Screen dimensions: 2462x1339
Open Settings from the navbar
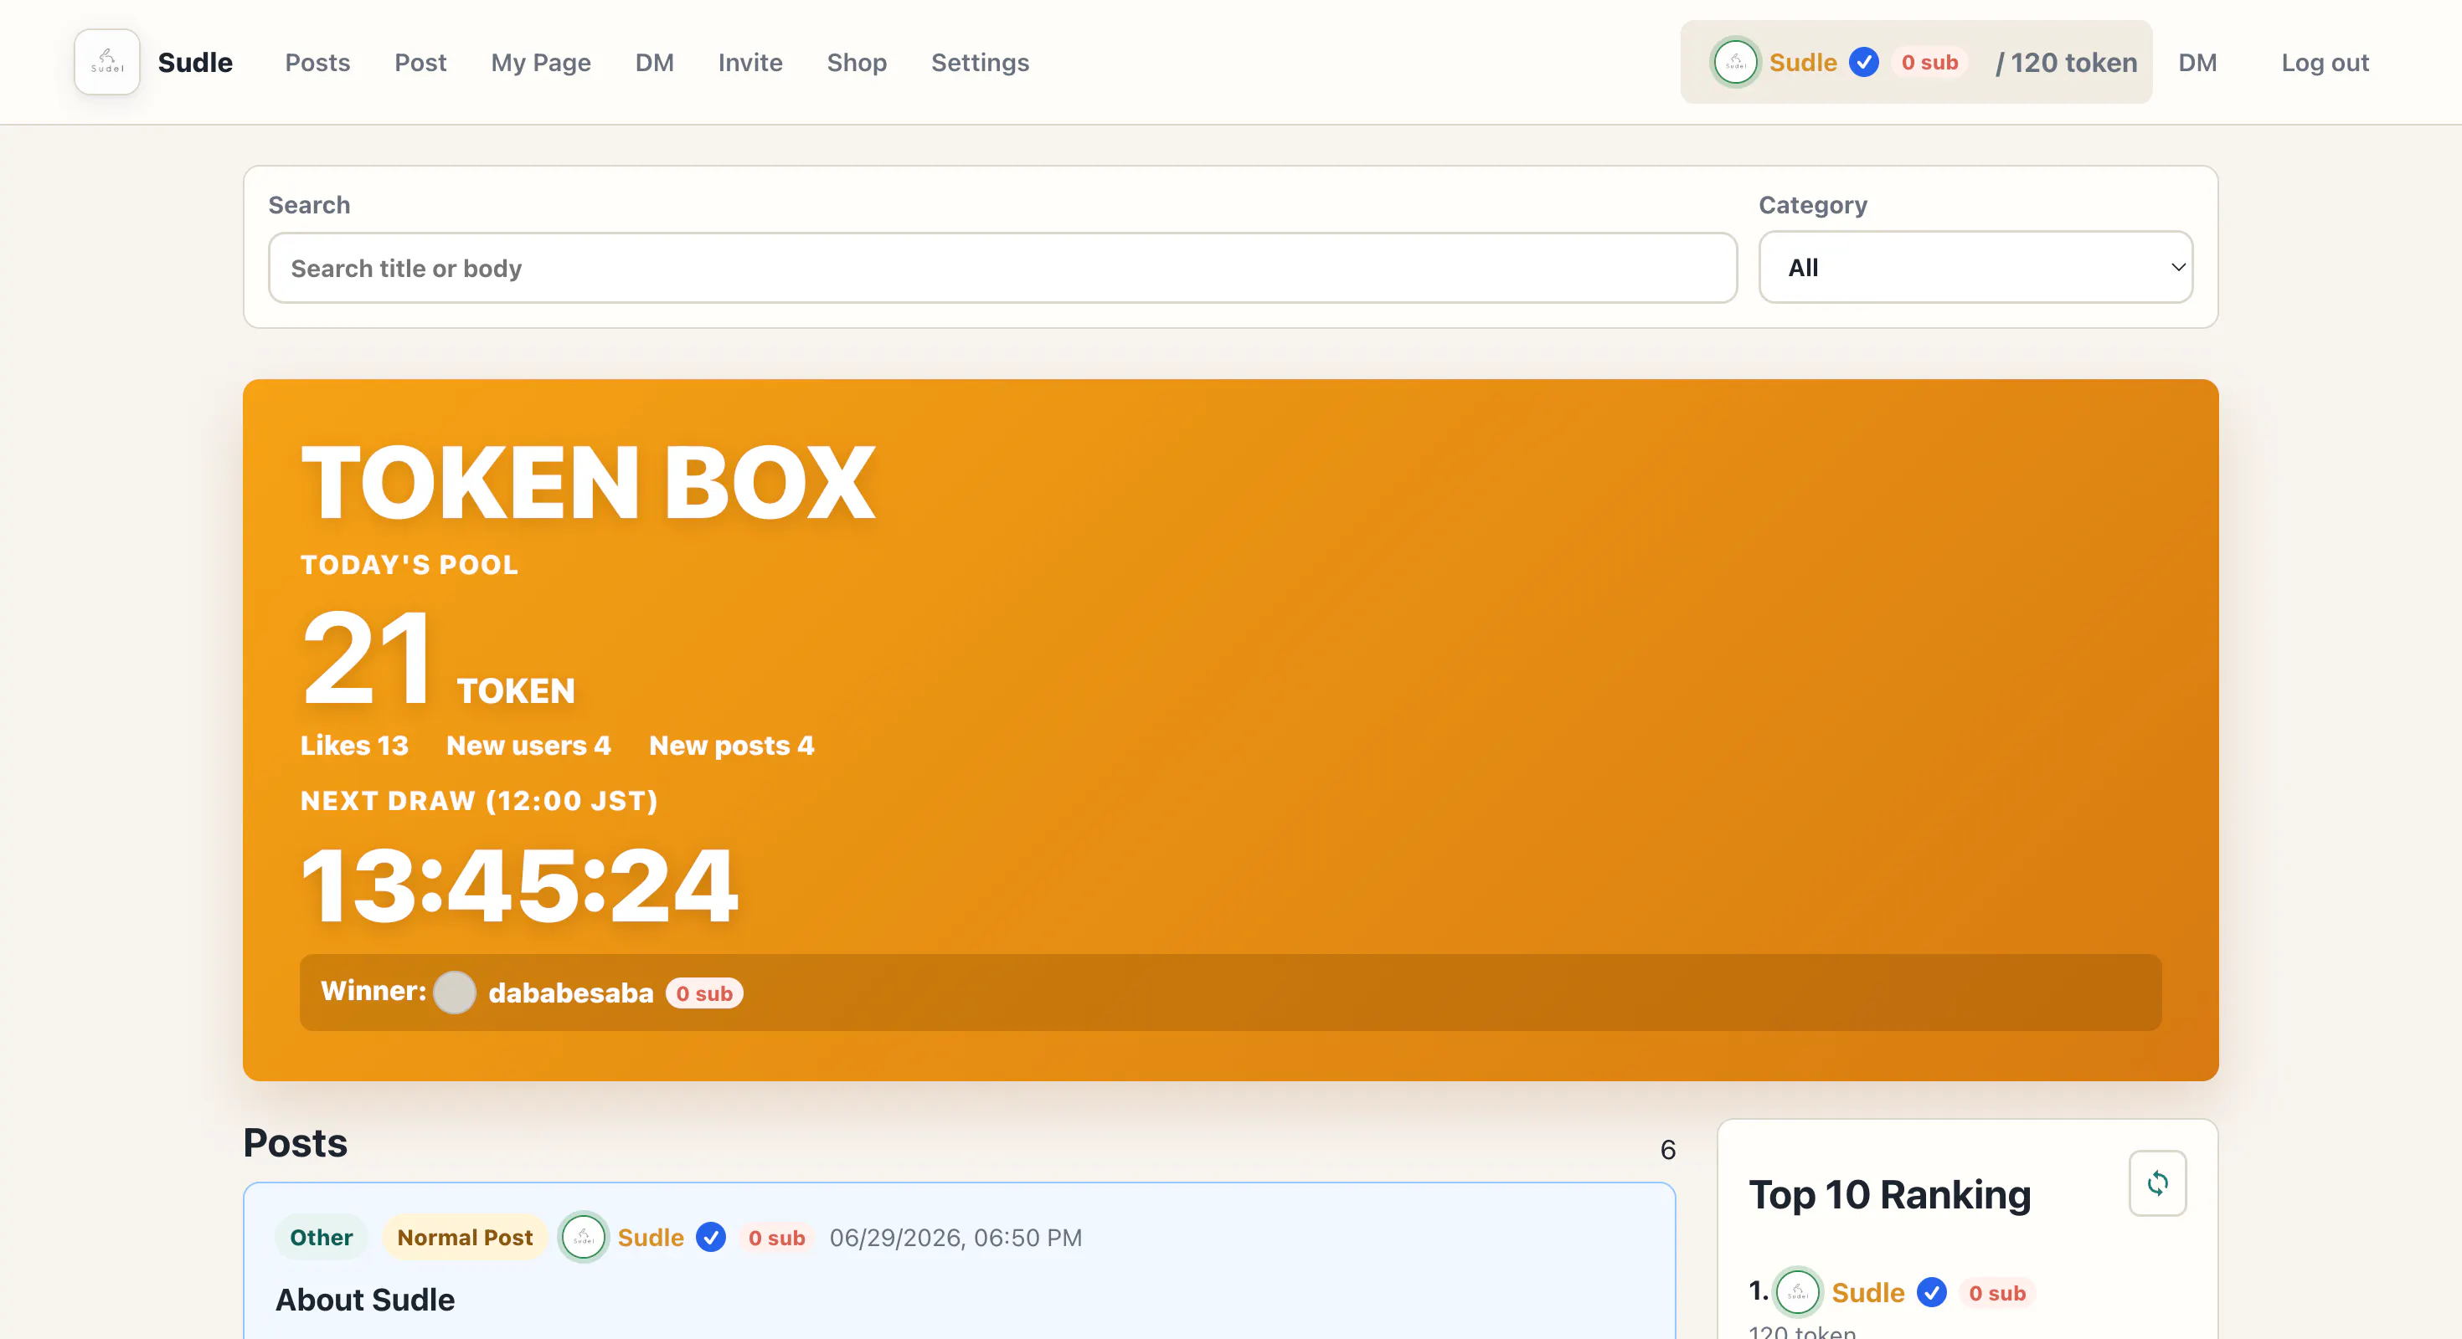click(980, 62)
